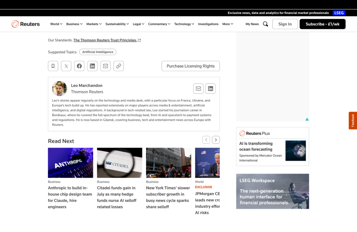Open Investigations section
This screenshot has height=232, width=357.
[208, 24]
